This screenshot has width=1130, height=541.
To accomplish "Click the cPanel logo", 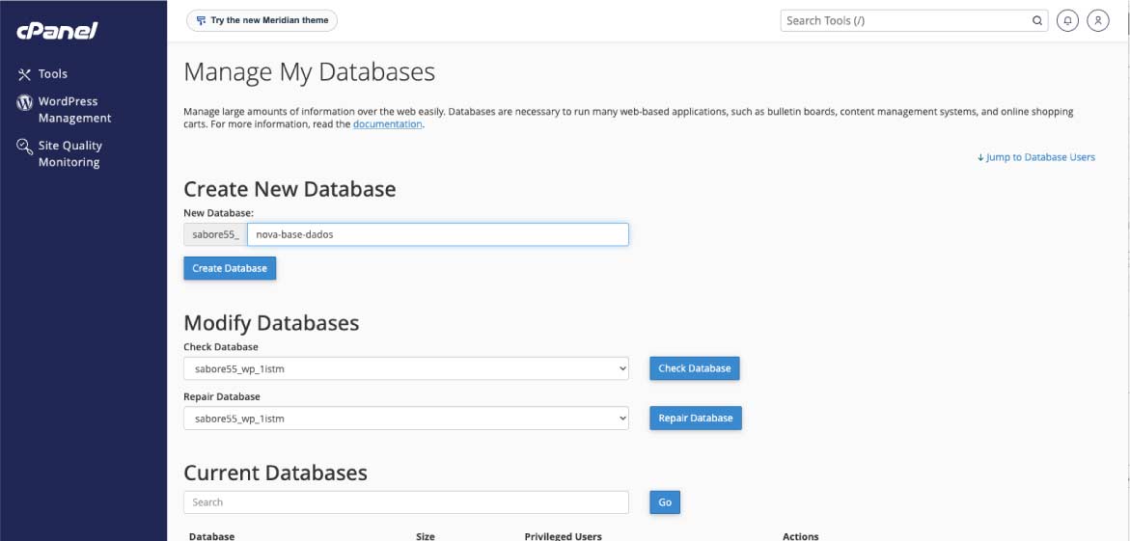I will tap(57, 31).
